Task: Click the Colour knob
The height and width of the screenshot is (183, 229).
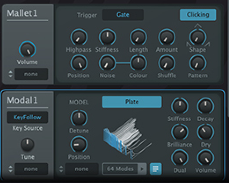Action: (138, 63)
